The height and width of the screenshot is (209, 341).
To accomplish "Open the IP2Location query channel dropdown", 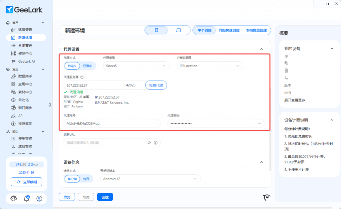I will point(209,66).
